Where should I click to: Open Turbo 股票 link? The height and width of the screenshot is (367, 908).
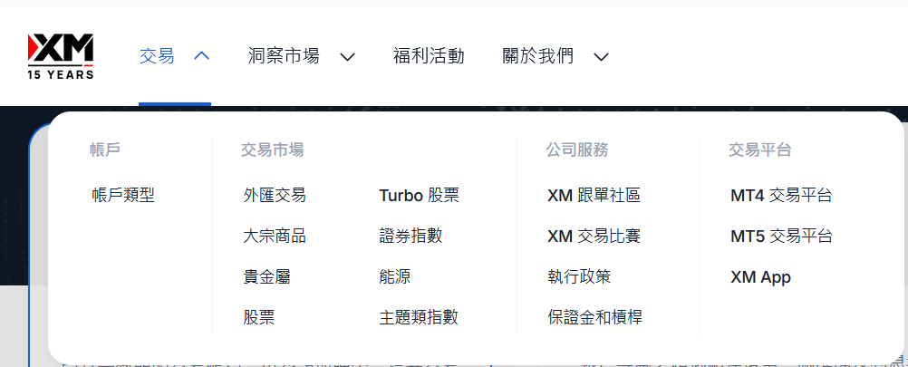420,196
